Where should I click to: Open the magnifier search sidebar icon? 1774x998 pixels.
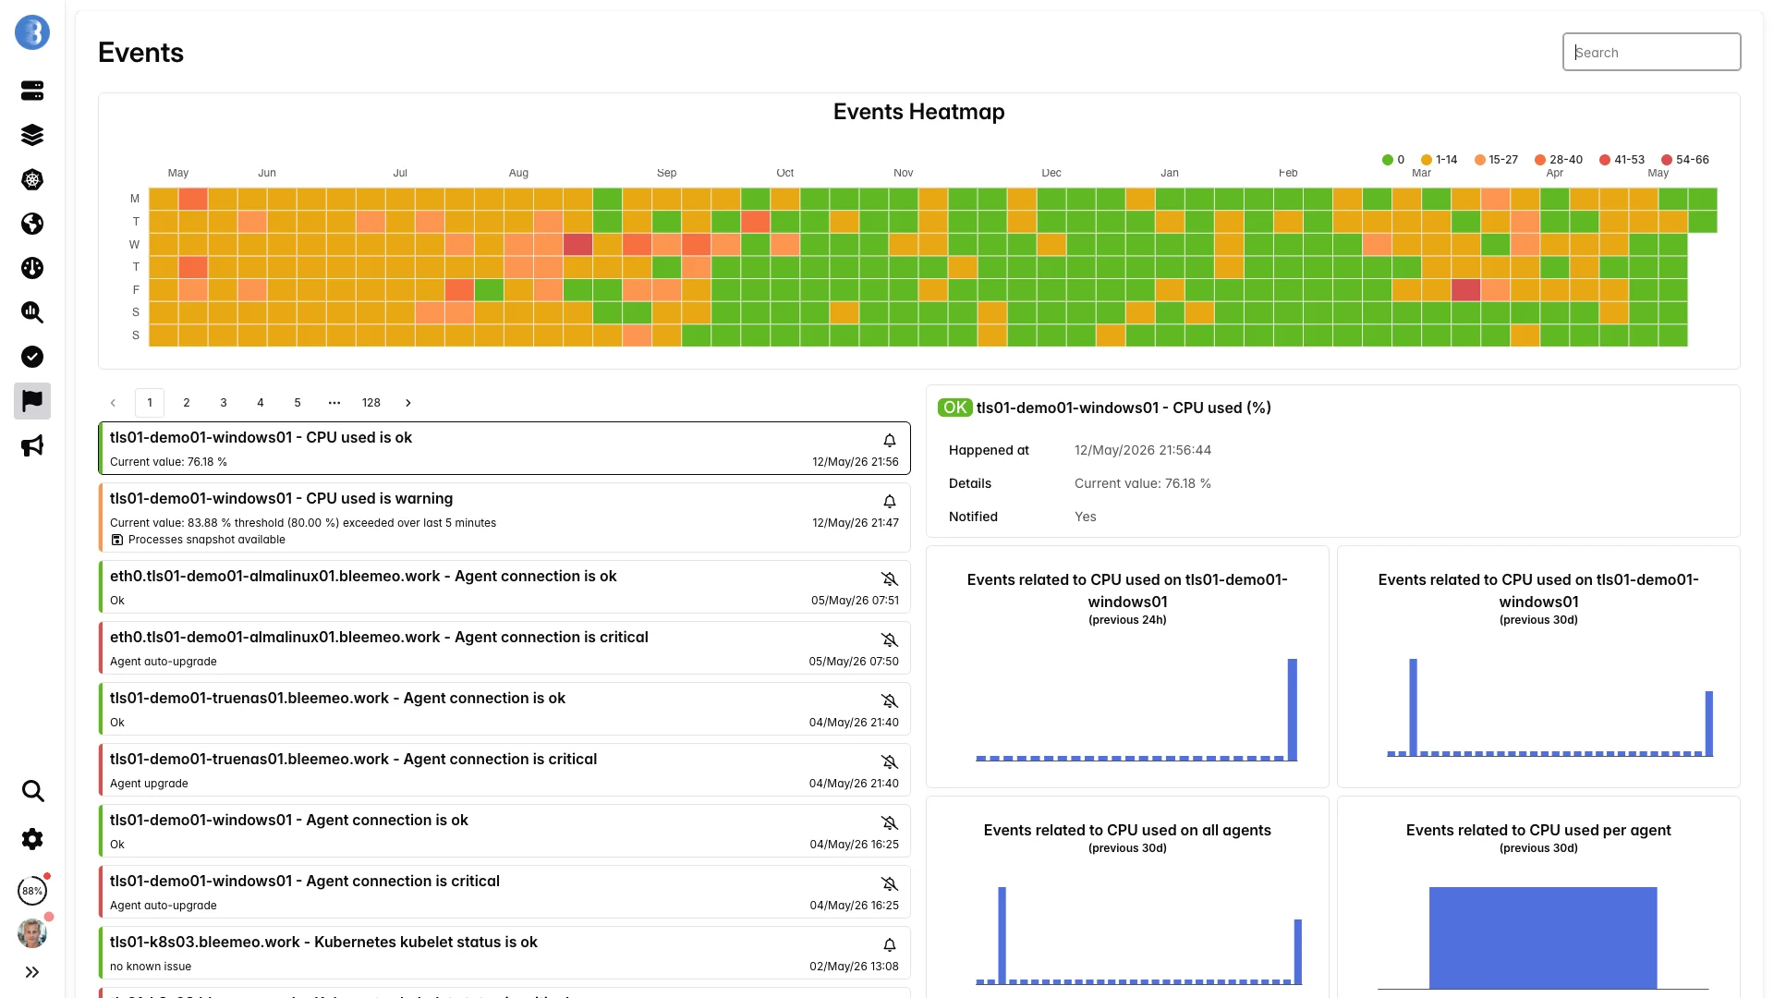(x=32, y=791)
